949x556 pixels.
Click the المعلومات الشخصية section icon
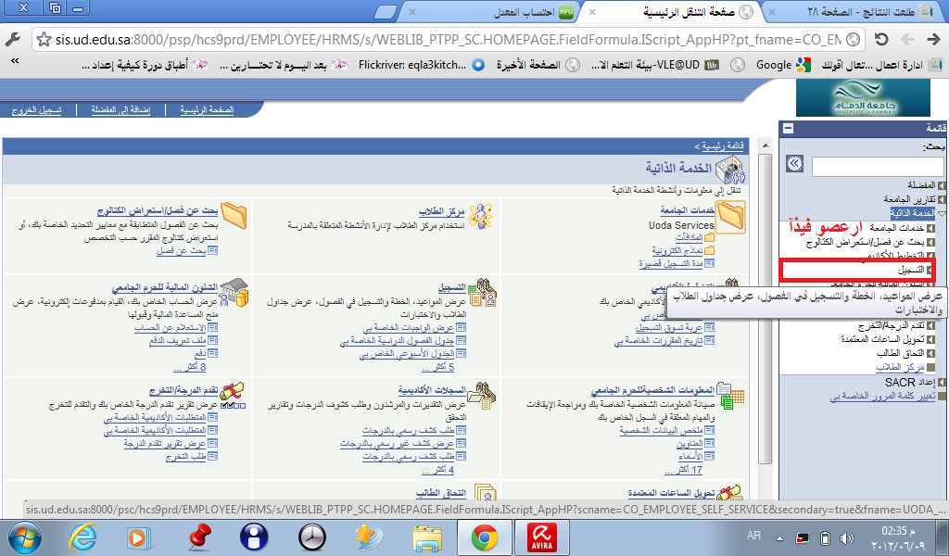click(730, 395)
